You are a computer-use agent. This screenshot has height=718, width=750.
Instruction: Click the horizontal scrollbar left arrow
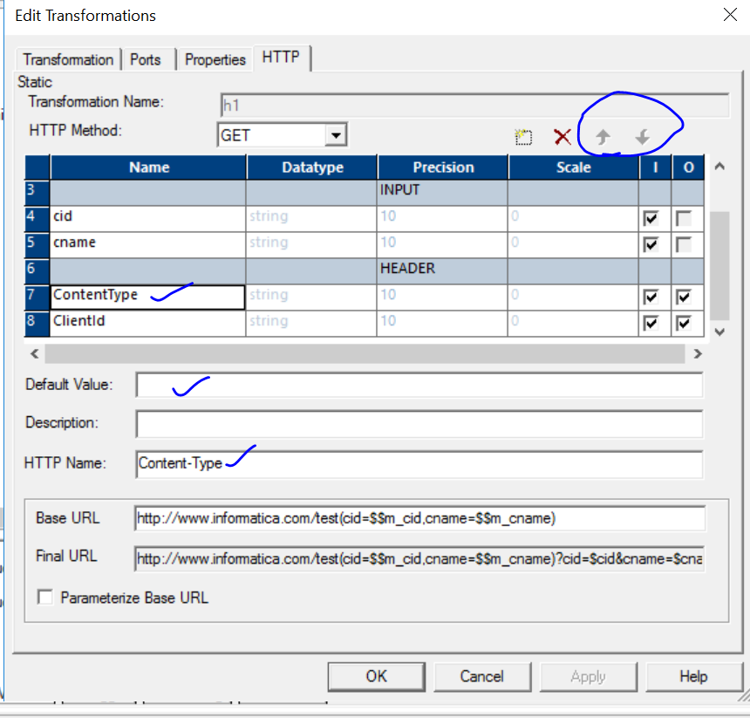pyautogui.click(x=34, y=354)
